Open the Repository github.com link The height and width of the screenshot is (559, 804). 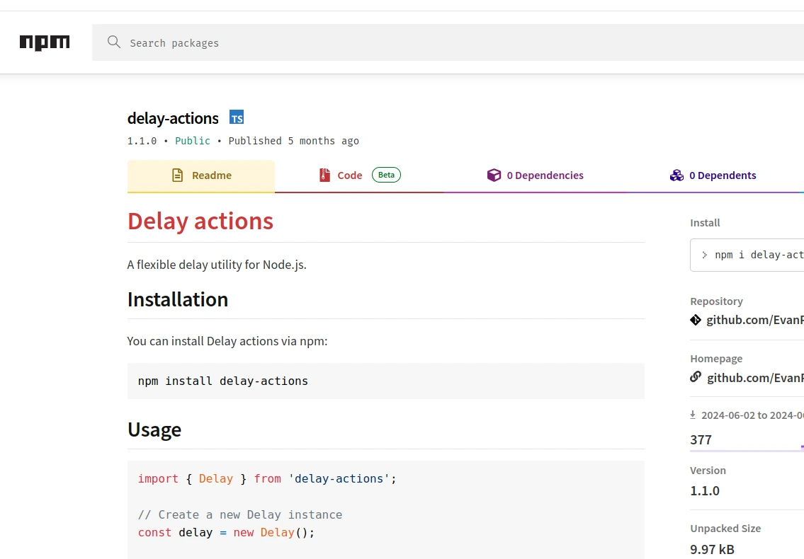755,321
